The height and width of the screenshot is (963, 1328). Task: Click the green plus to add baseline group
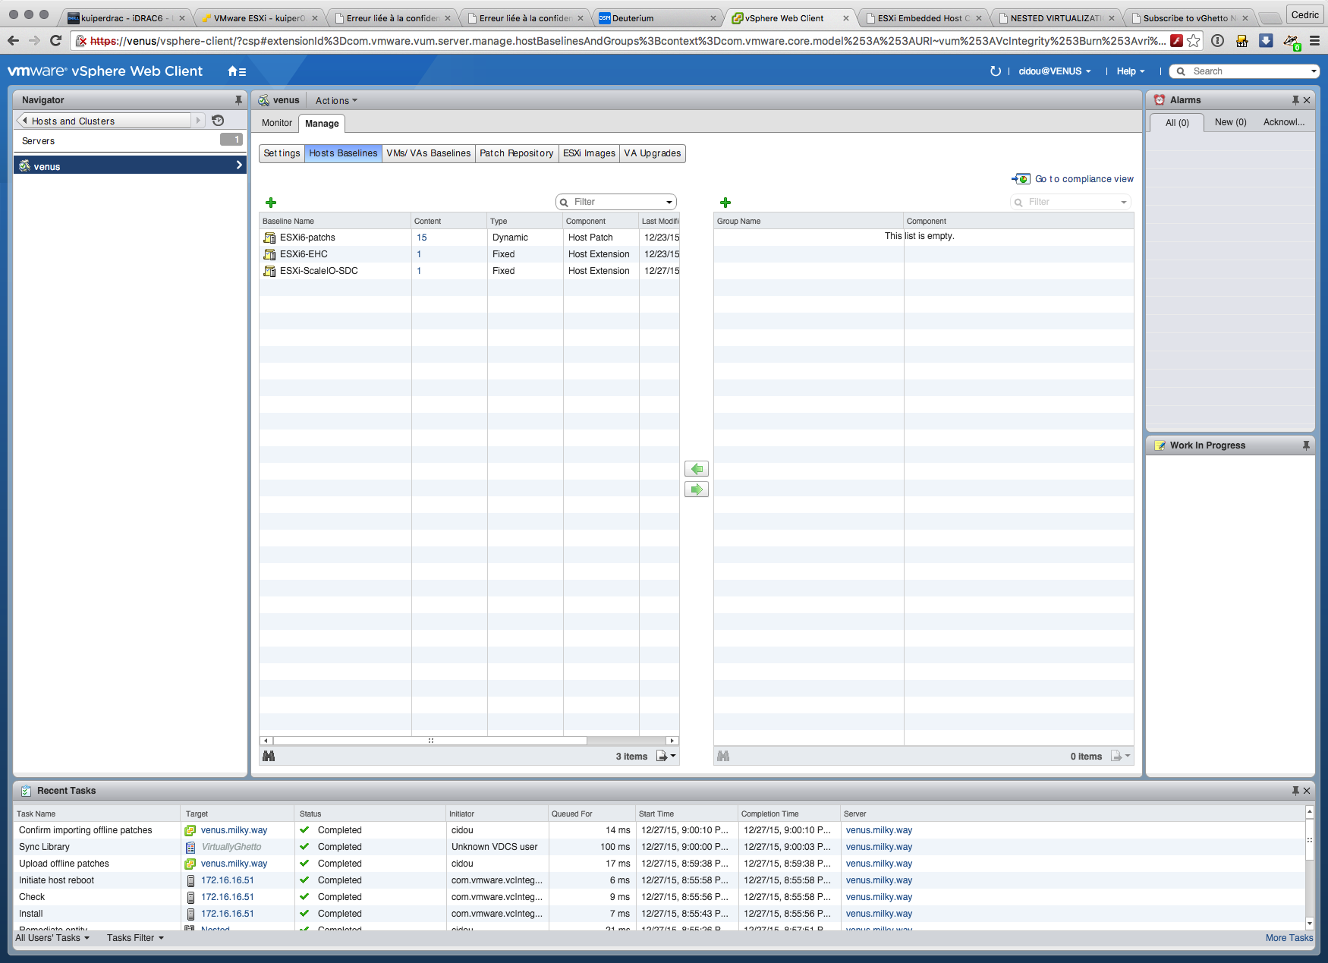coord(725,203)
